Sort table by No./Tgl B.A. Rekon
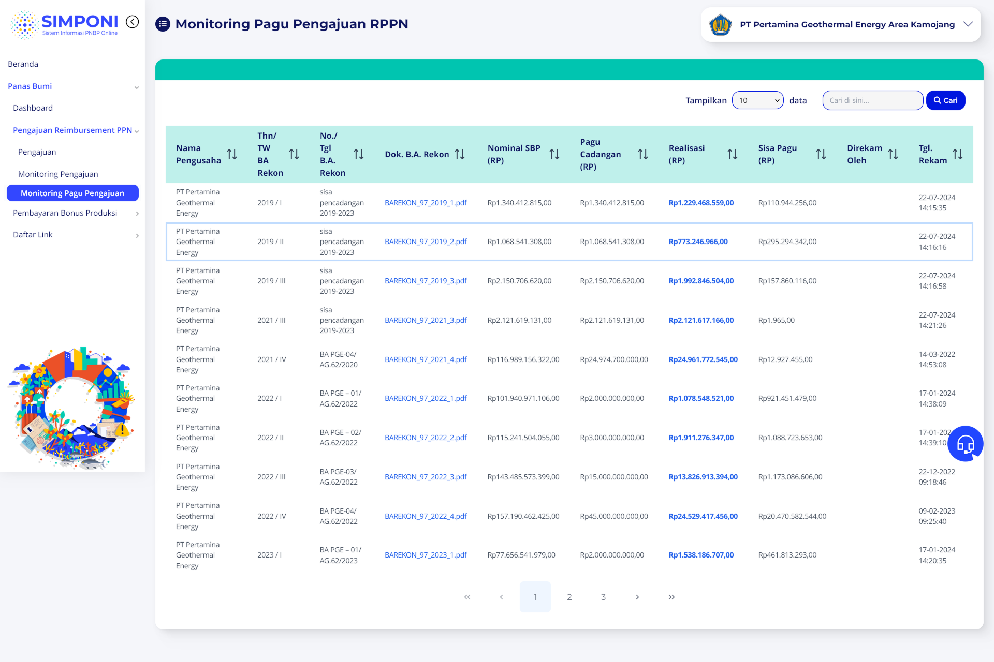The height and width of the screenshot is (662, 994). coord(359,154)
